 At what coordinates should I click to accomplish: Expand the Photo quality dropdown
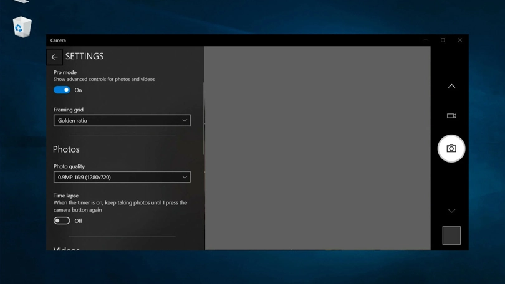[122, 177]
